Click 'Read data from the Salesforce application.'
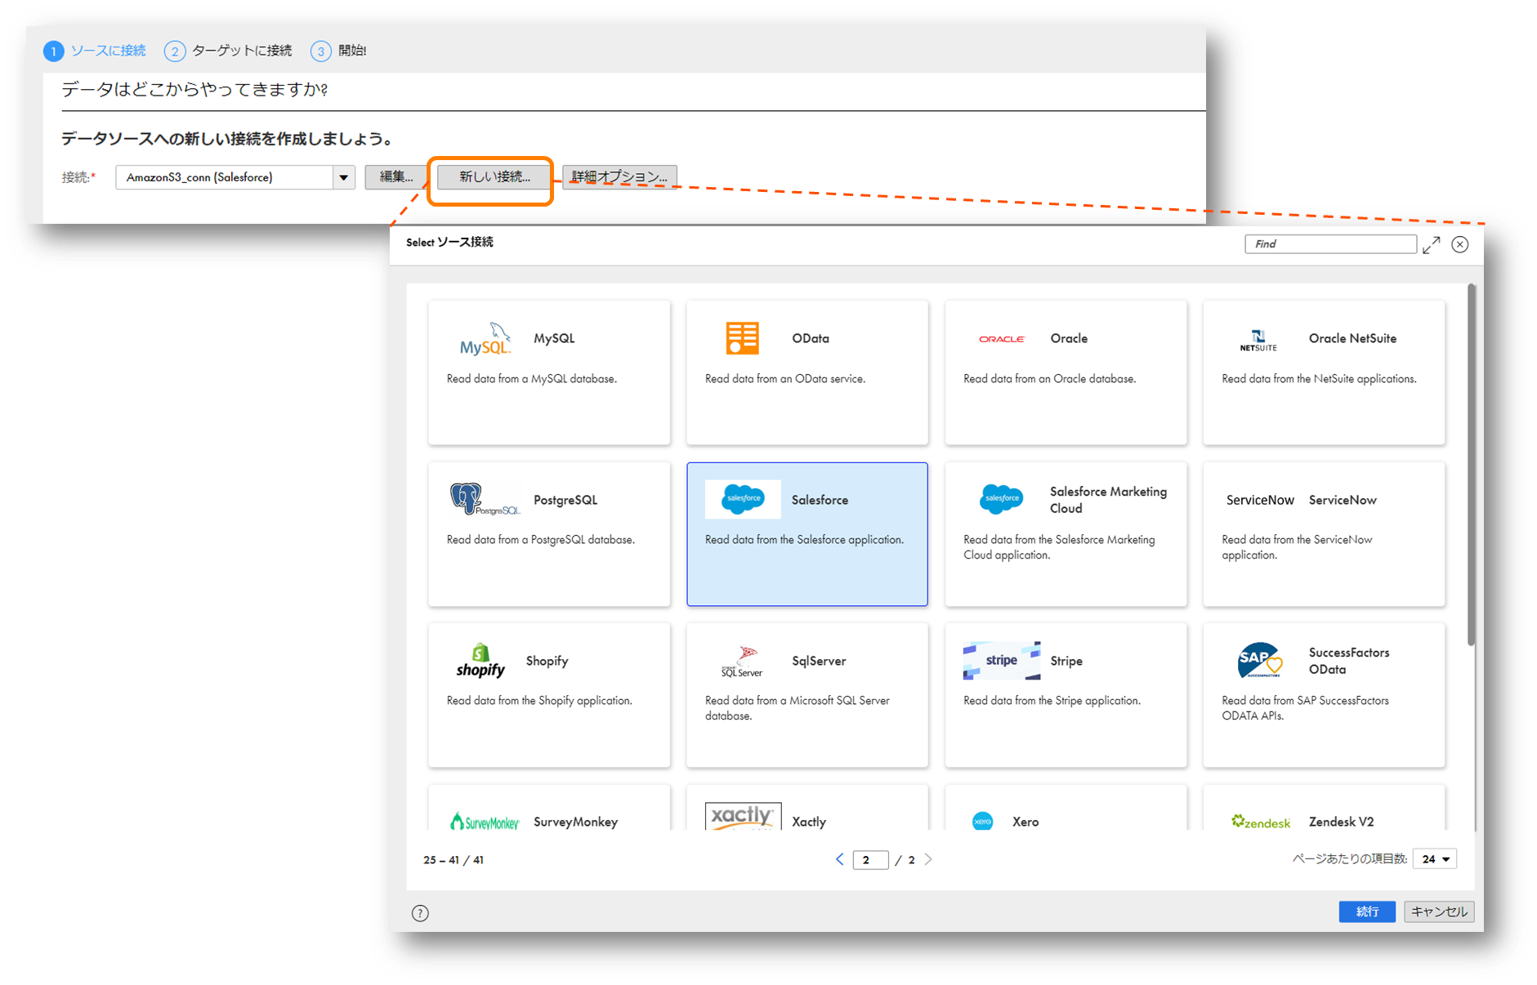Viewport: 1537px width, 985px height. (x=805, y=540)
